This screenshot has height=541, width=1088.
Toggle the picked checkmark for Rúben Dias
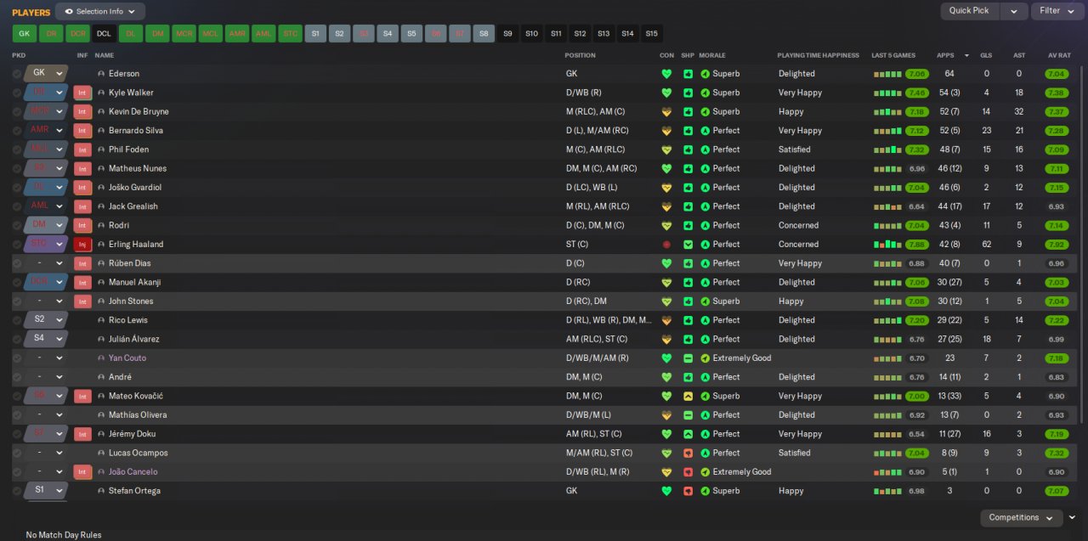(17, 263)
